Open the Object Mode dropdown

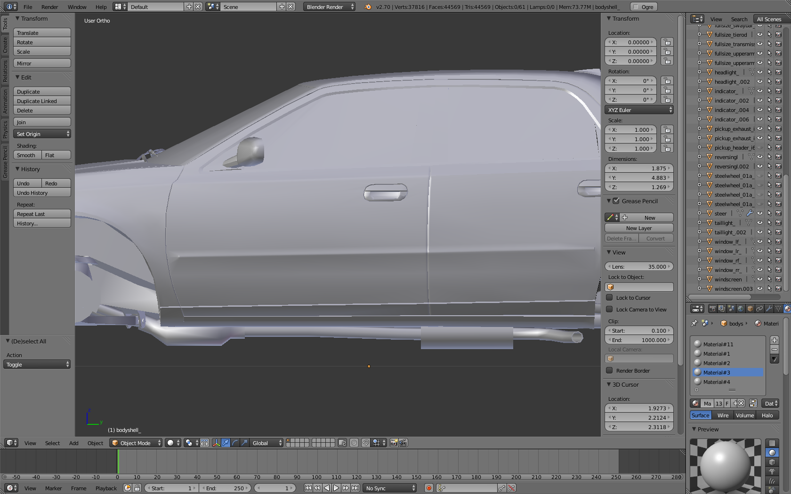(x=136, y=443)
